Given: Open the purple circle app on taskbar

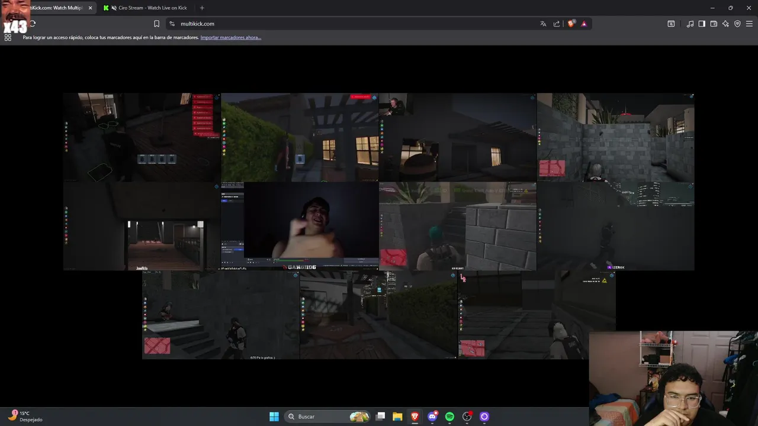Looking at the screenshot, I should (x=484, y=417).
